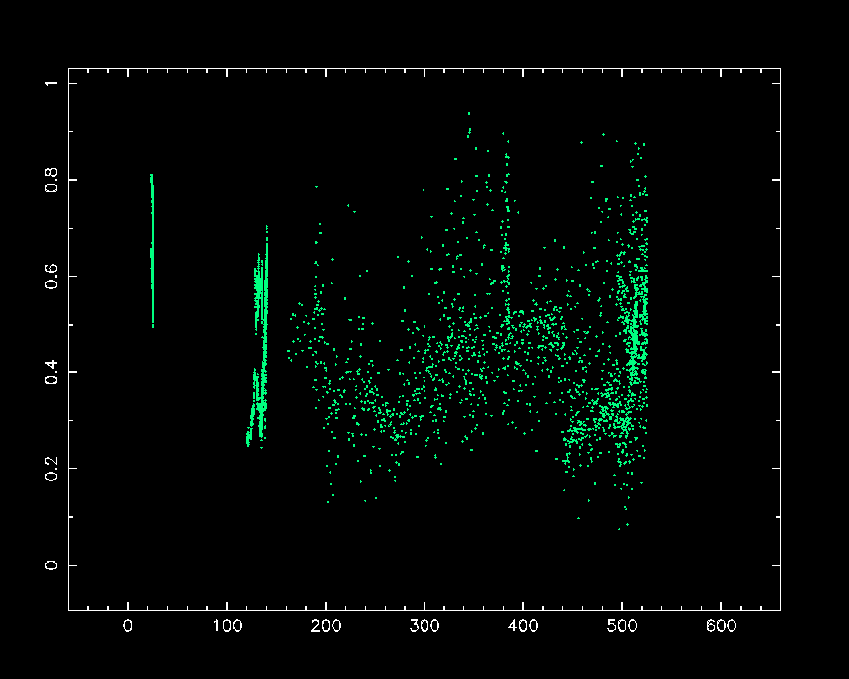Screen dimensions: 849x679
Task: Select the solid vertical data streak near x=25
Action: (152, 251)
